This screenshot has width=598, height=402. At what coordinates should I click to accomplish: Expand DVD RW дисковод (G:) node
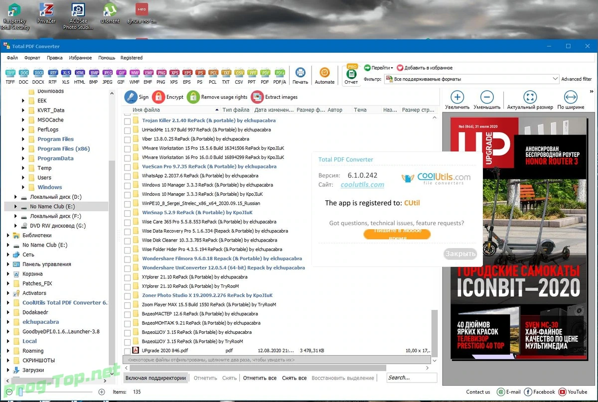click(x=16, y=226)
